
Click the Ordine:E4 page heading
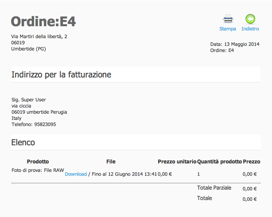click(x=43, y=22)
